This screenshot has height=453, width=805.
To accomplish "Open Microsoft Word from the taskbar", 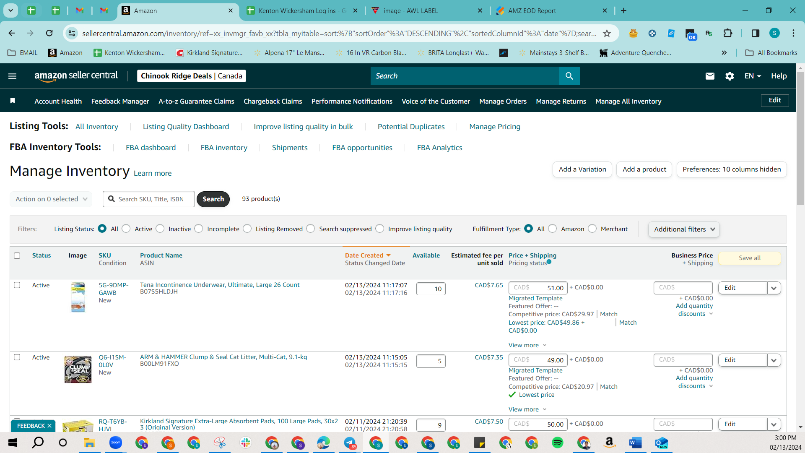I will click(x=636, y=443).
